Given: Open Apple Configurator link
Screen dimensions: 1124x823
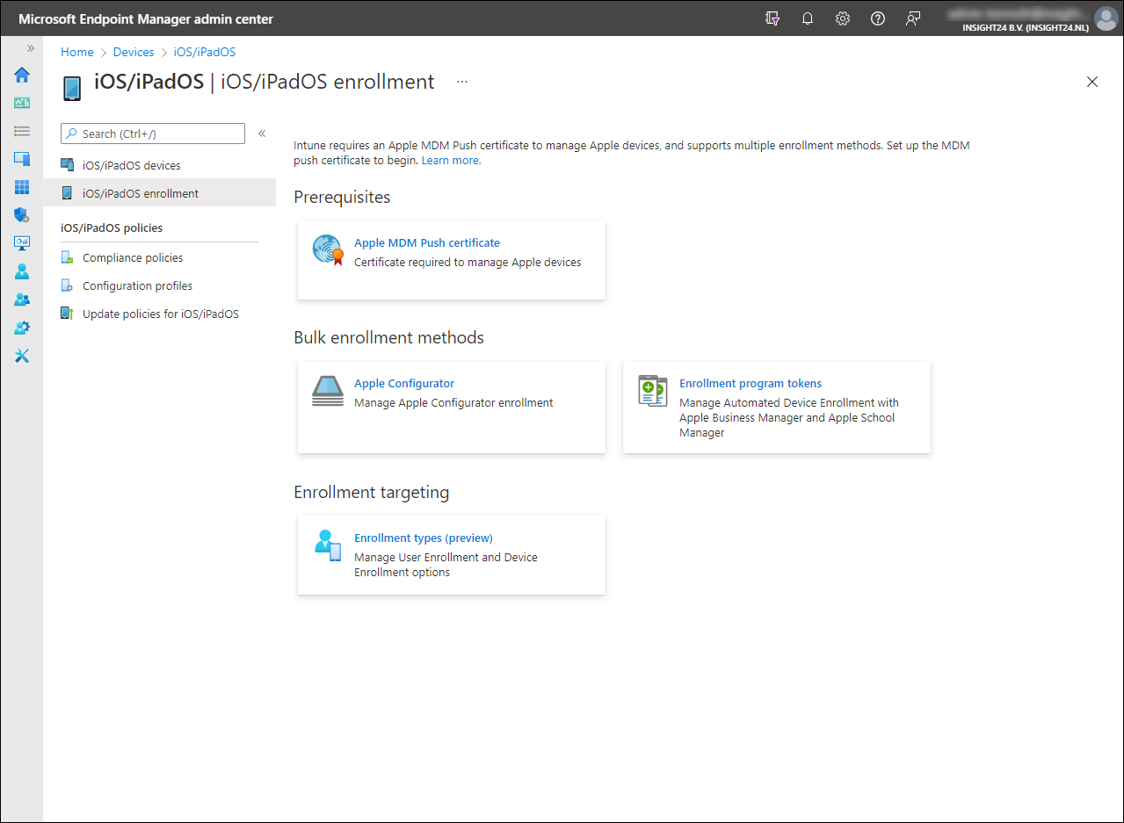Looking at the screenshot, I should (x=404, y=383).
